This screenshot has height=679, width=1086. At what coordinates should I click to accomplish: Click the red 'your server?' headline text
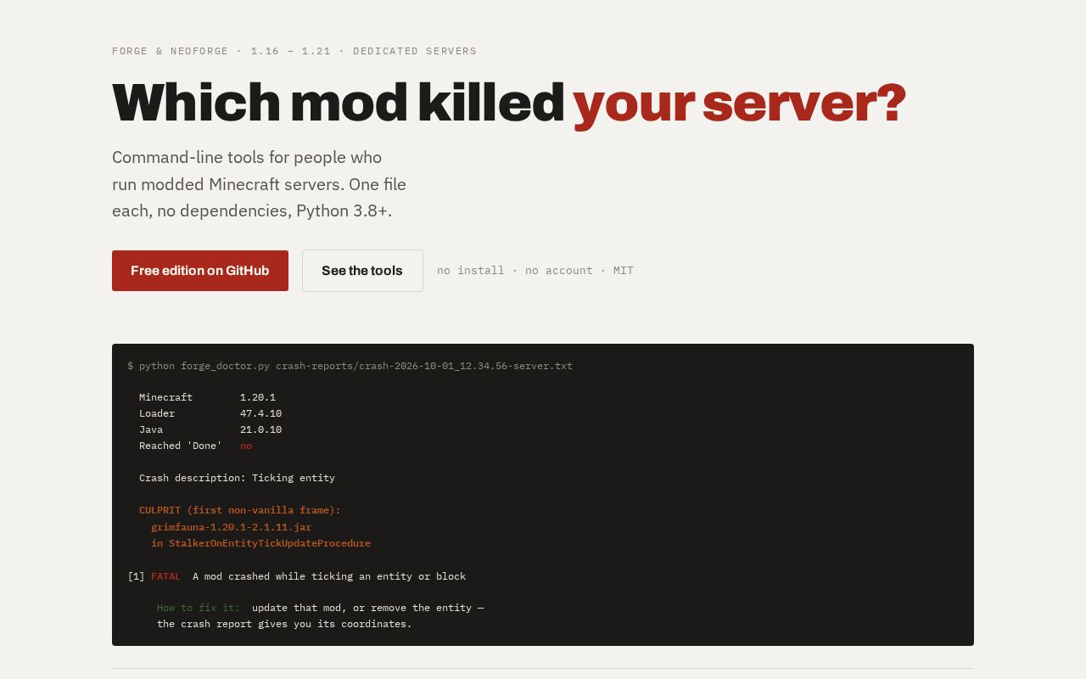point(740,103)
